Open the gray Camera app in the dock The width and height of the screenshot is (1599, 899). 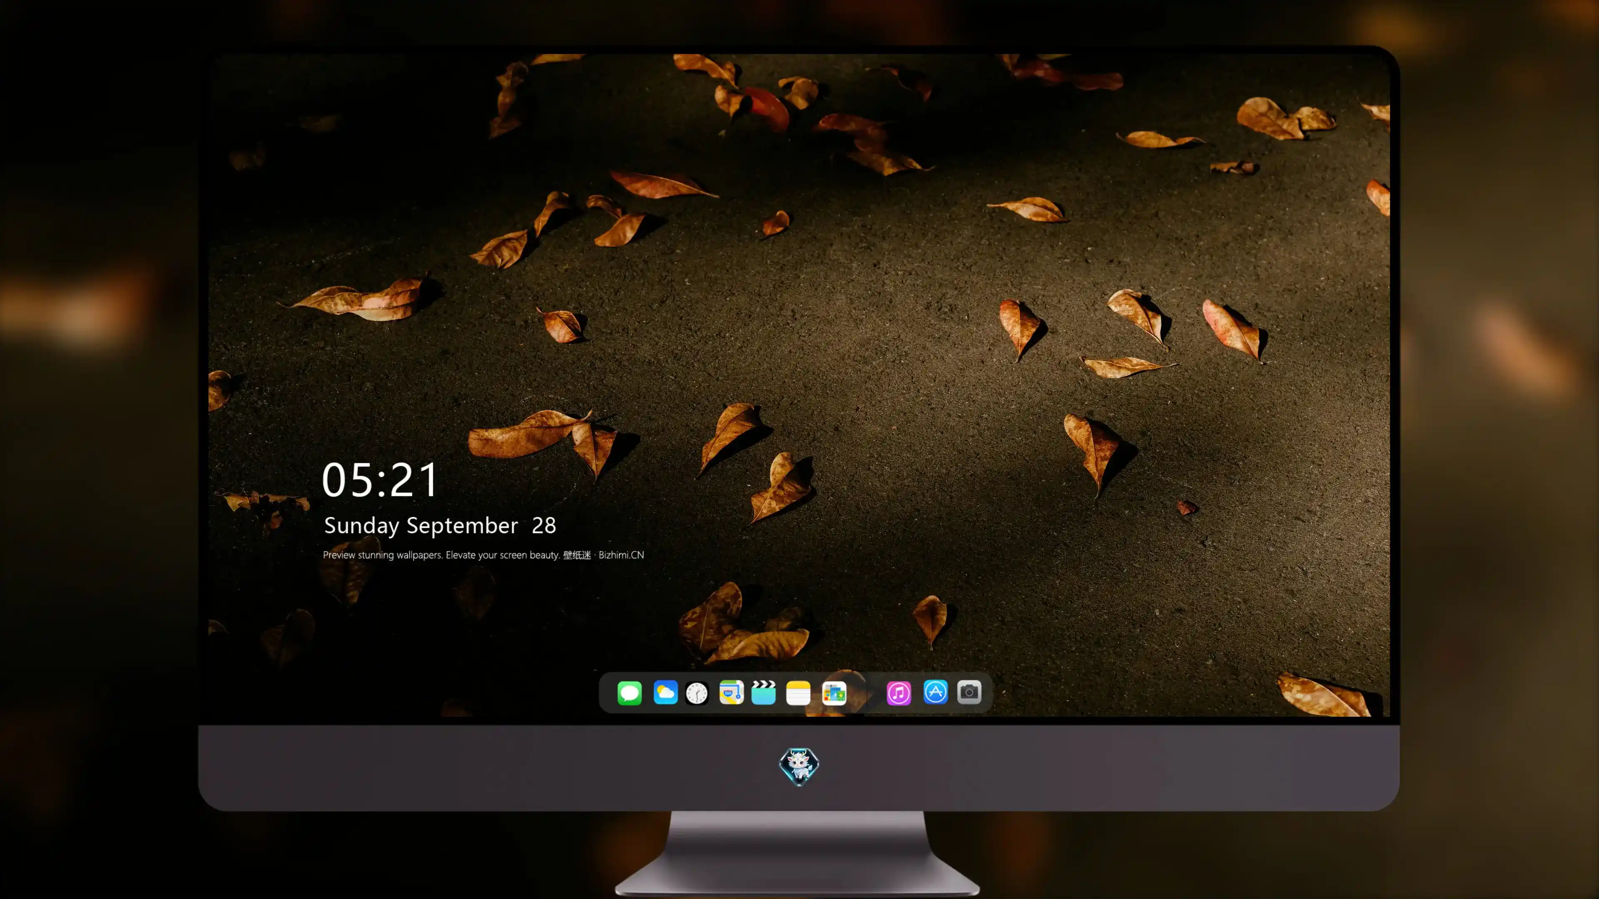[x=969, y=692]
